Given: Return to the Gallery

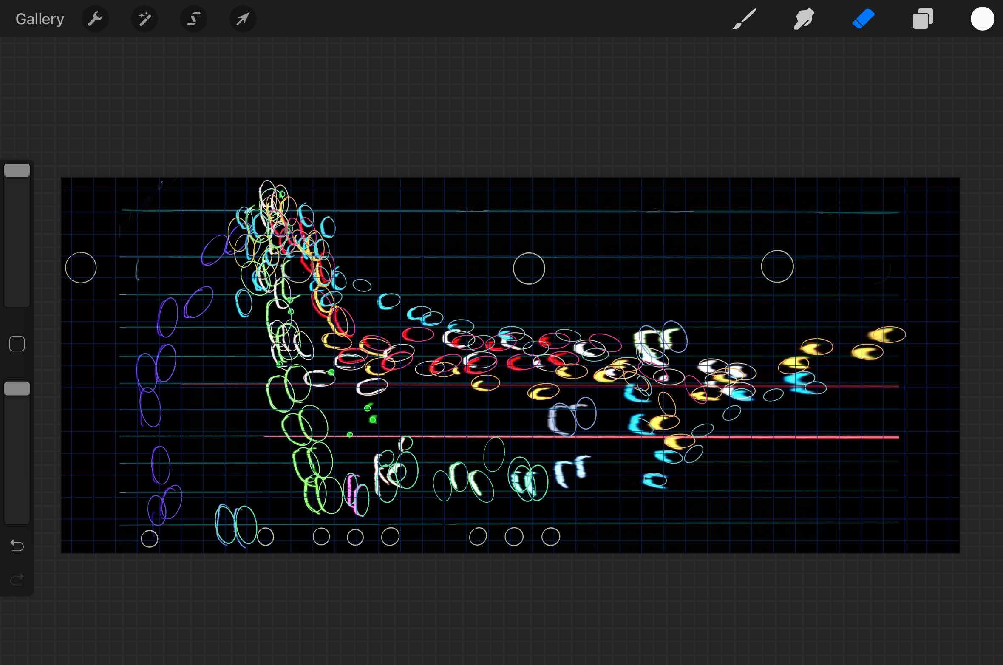Looking at the screenshot, I should (x=40, y=19).
